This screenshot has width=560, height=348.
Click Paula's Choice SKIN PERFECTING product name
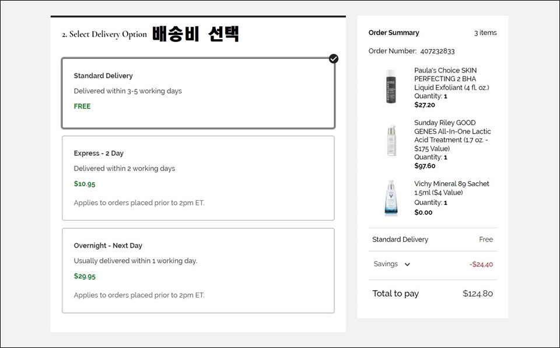point(452,79)
